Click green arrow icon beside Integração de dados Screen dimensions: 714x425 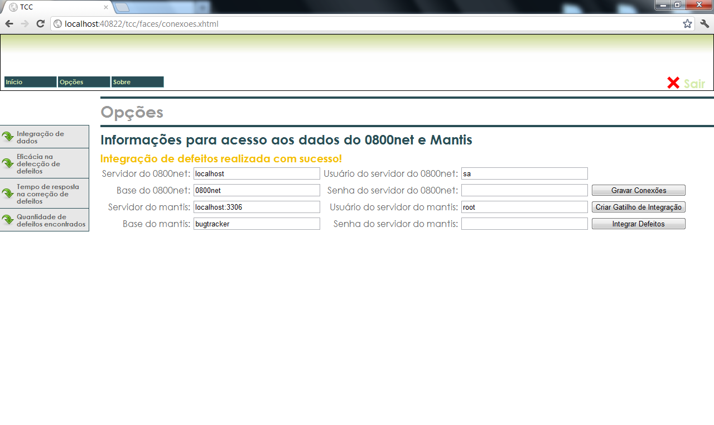point(8,137)
